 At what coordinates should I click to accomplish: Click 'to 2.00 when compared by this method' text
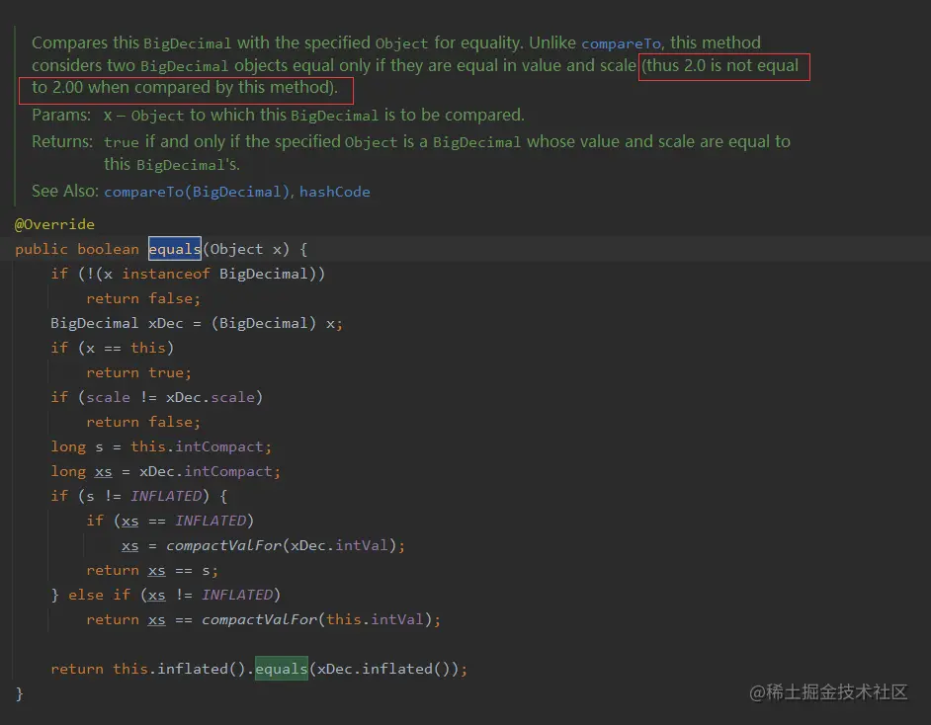182,88
